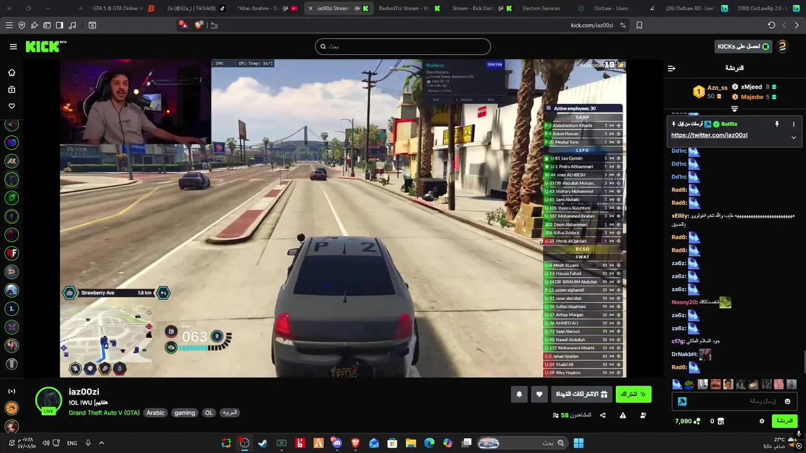The width and height of the screenshot is (806, 453).
Task: Click the green Chat send button
Action: pos(785,421)
